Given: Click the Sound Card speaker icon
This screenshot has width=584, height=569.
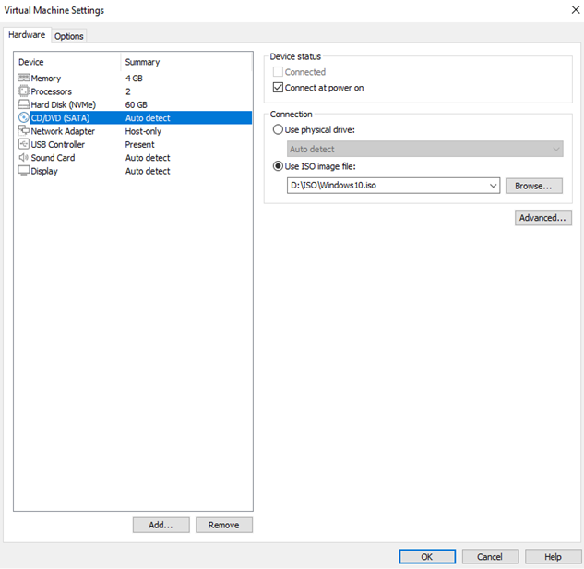Looking at the screenshot, I should point(23,157).
